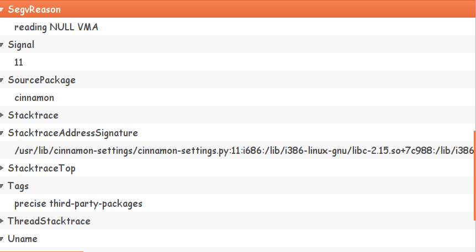Click the orange vertical scrollbar thumb
The width and height of the screenshot is (476, 252).
(x=474, y=175)
